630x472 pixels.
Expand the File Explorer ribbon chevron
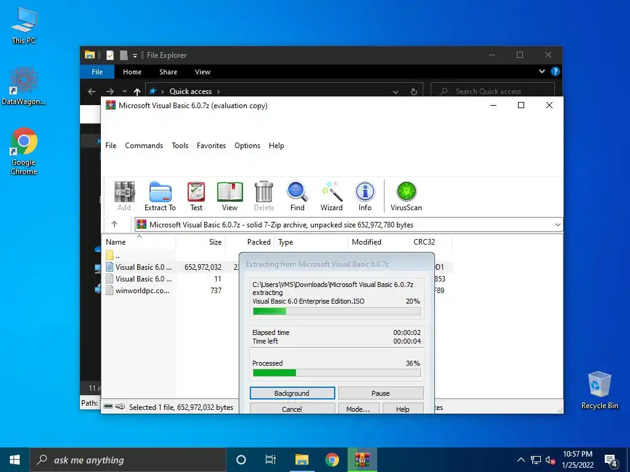tap(541, 71)
